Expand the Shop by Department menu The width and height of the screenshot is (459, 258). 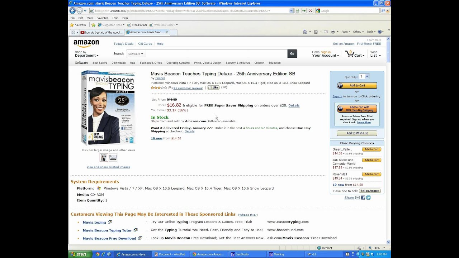86,54
